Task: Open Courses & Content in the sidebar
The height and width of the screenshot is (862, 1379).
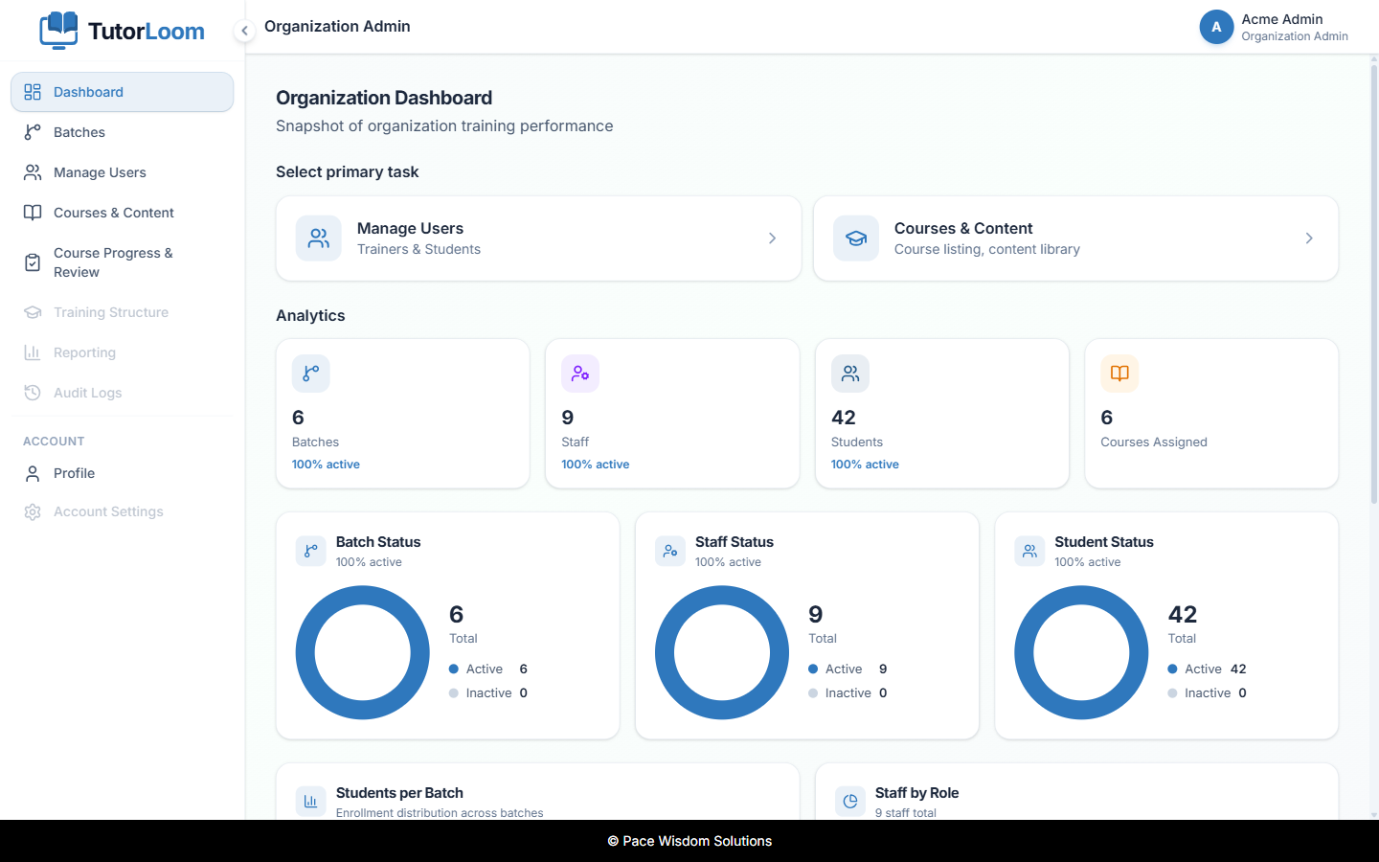Action: pyautogui.click(x=122, y=213)
